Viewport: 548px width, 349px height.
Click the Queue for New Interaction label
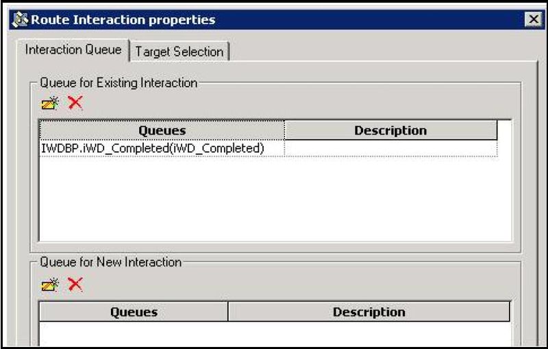(x=110, y=262)
